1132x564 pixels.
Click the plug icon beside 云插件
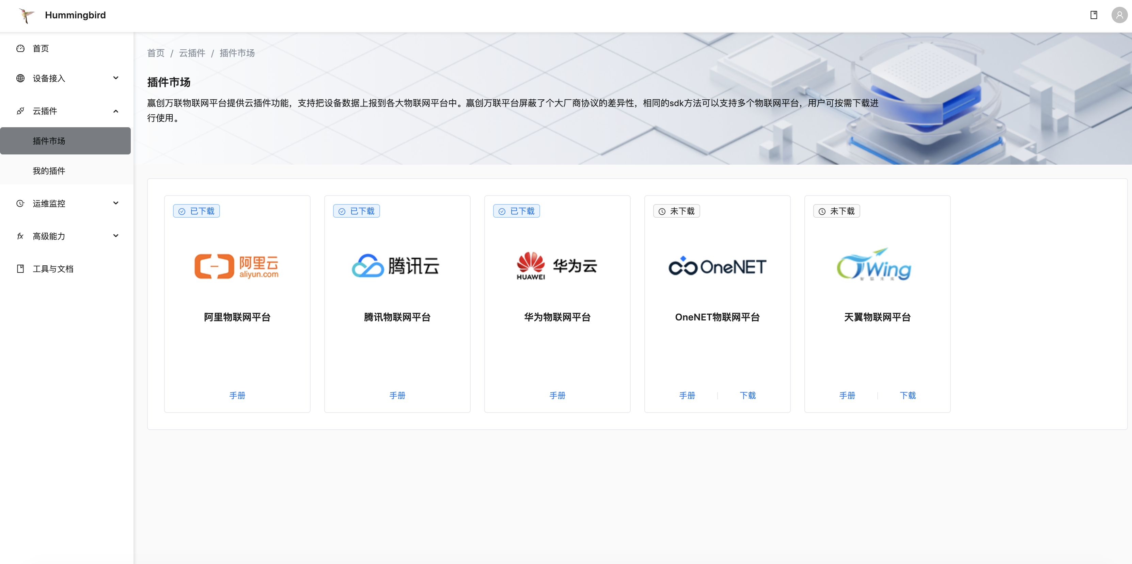tap(20, 111)
